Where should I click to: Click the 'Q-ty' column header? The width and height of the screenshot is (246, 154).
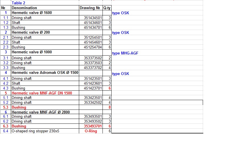[x=107, y=8]
